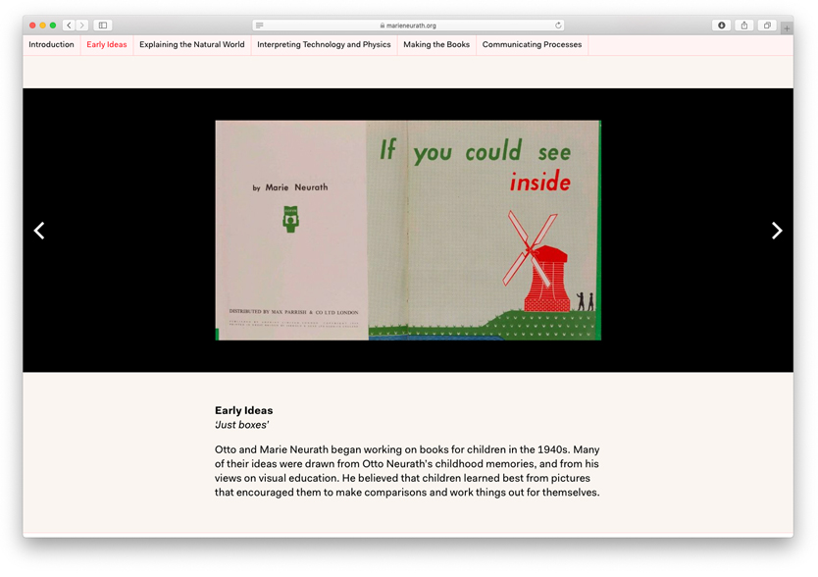The width and height of the screenshot is (818, 577).
Task: Click the green macOS fullscreen button
Action: [53, 26]
